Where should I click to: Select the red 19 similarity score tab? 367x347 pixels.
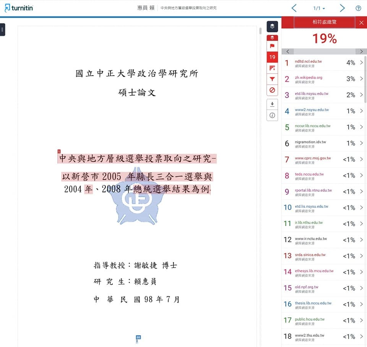(x=272, y=57)
